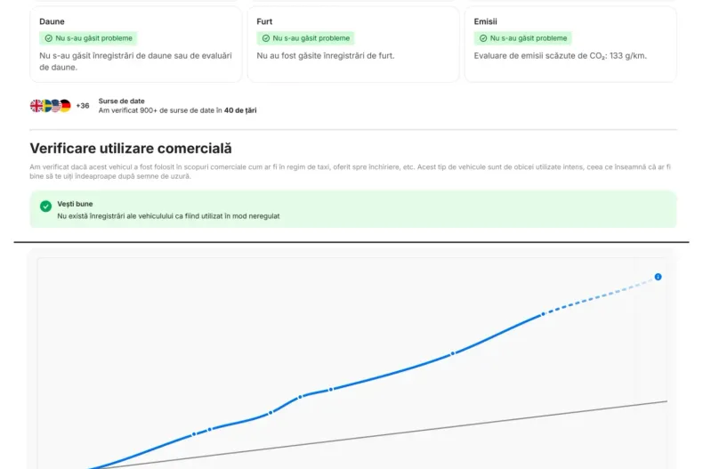Click the blue info icon at chart end
The width and height of the screenshot is (703, 469).
pos(658,277)
